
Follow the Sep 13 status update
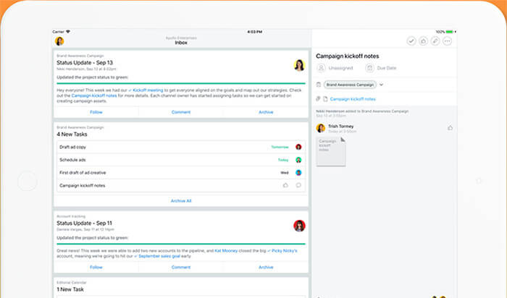(96, 112)
